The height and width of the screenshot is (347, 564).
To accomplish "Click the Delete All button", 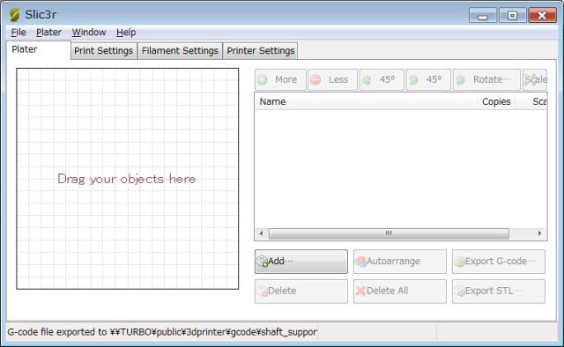I will [x=399, y=291].
